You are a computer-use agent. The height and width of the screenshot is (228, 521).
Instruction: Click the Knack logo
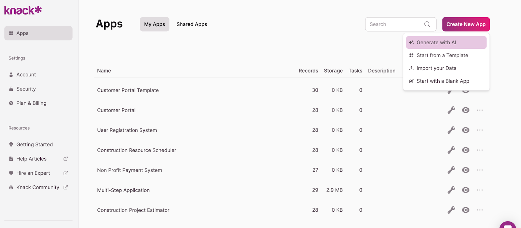(23, 10)
